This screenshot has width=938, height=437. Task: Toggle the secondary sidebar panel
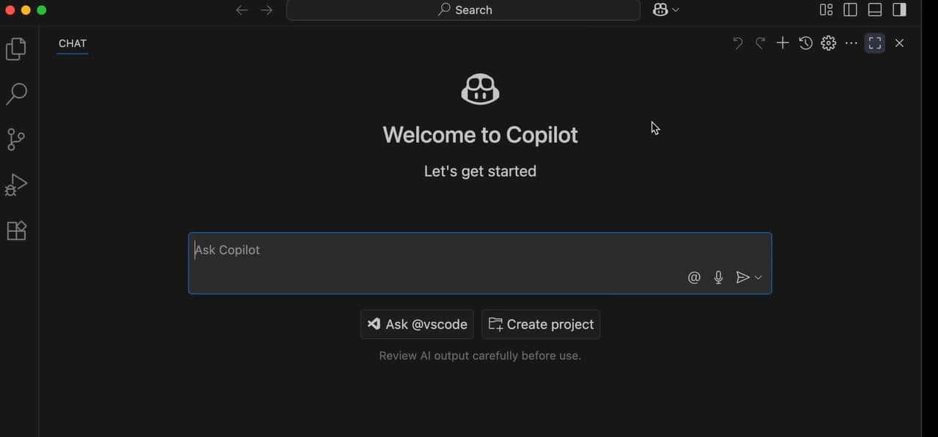pyautogui.click(x=899, y=10)
